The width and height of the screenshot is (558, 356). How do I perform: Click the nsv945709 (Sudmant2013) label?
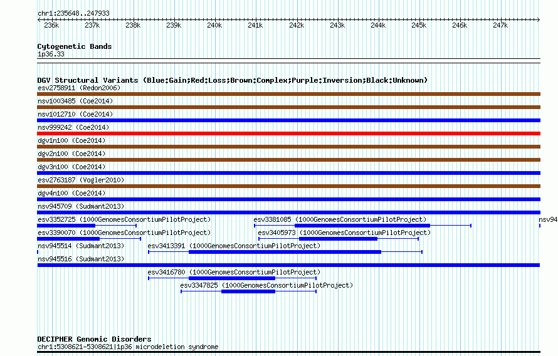point(81,206)
